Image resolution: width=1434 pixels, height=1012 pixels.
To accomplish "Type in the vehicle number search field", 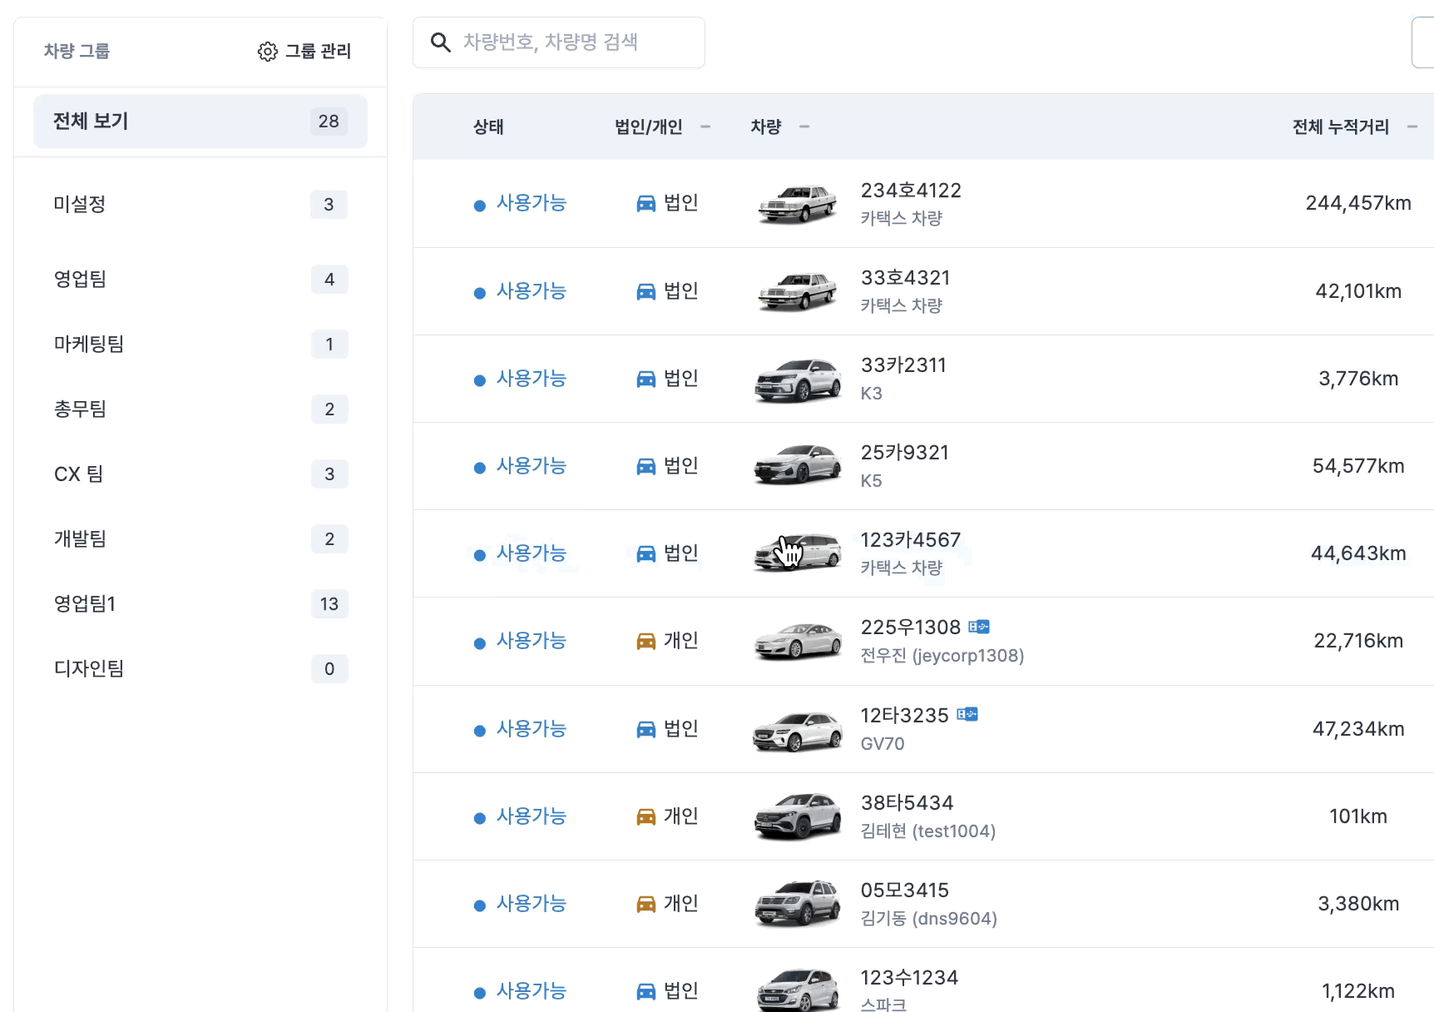I will tap(574, 42).
